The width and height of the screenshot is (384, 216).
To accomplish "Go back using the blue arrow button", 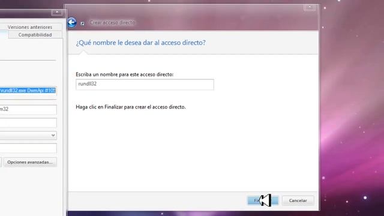I will tap(72, 23).
